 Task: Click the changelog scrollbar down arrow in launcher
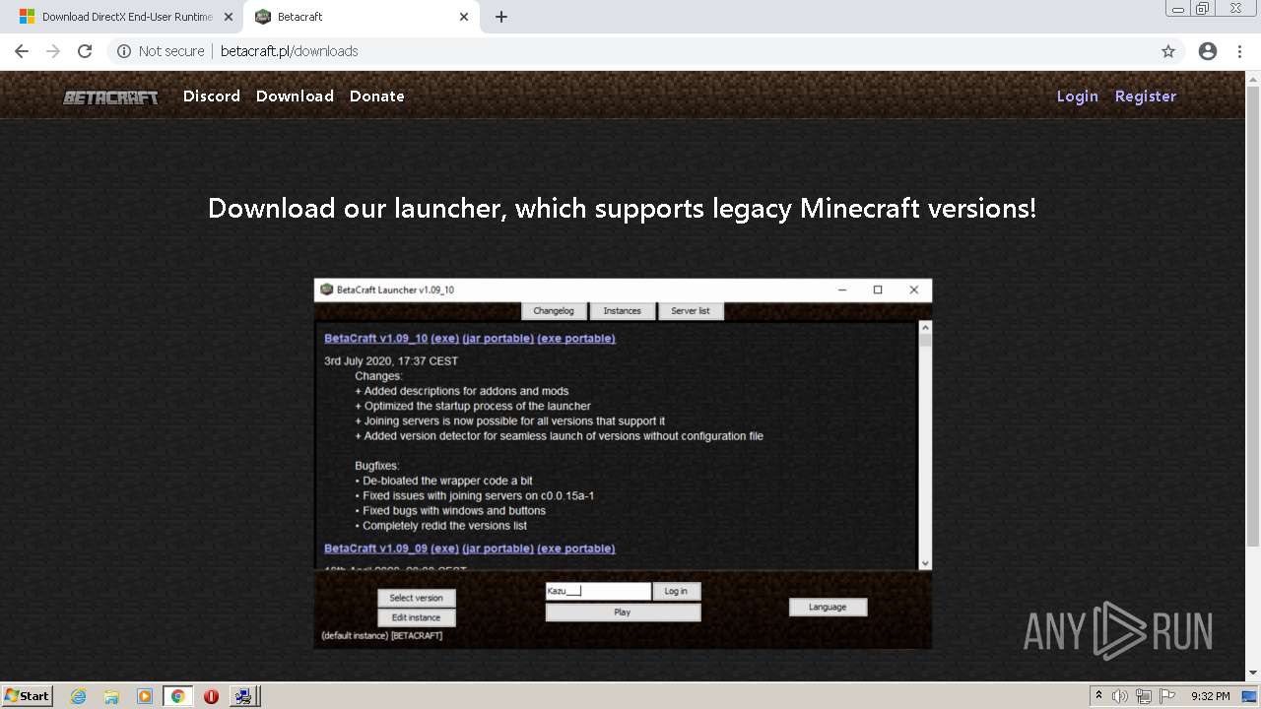point(925,563)
